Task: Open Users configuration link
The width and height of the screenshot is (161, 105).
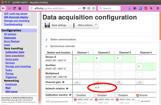Action: tap(7, 45)
